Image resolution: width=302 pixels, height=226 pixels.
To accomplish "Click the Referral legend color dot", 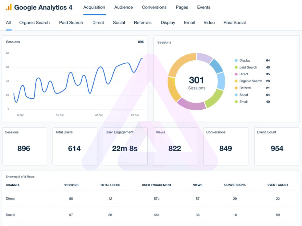I will tap(236, 88).
